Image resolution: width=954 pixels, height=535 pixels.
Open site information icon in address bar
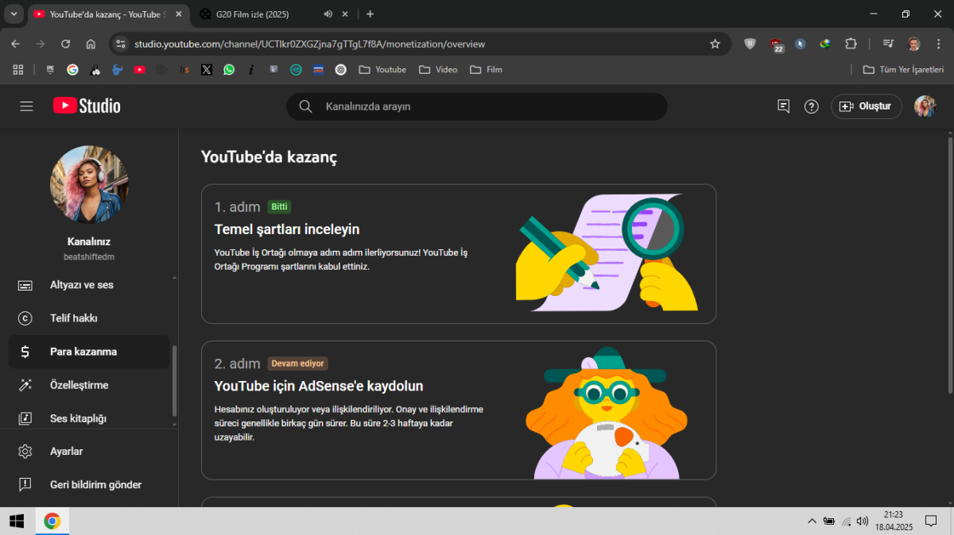[x=121, y=44]
